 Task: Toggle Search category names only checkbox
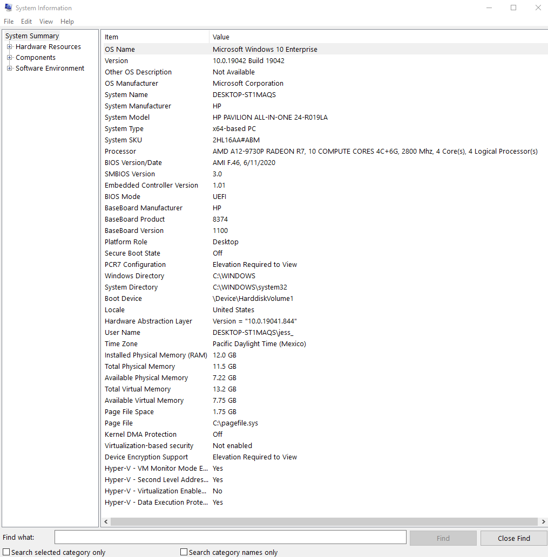coord(184,552)
